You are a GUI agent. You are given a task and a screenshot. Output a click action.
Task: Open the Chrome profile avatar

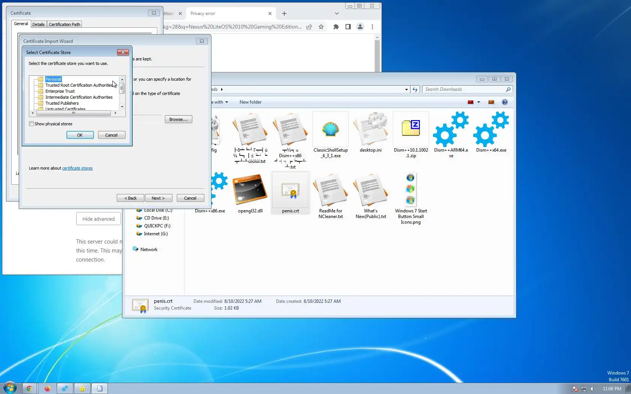click(360, 27)
